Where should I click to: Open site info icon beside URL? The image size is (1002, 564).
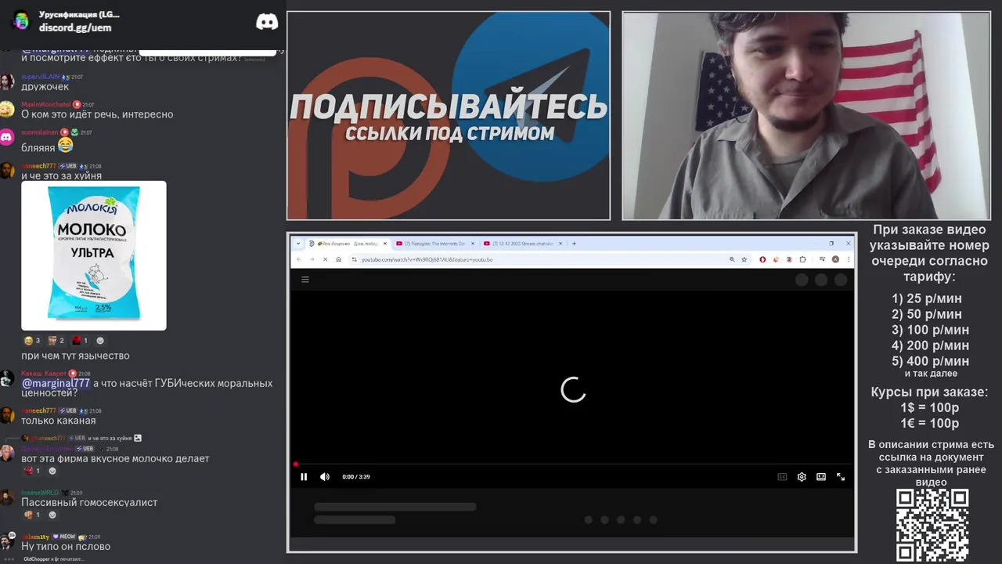[354, 259]
